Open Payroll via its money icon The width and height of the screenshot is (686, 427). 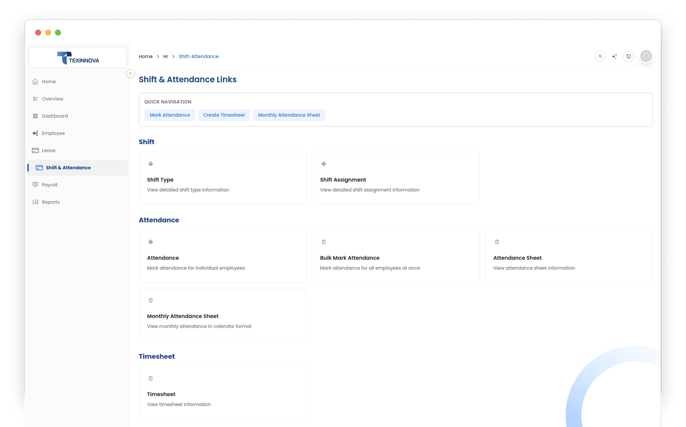(x=36, y=184)
